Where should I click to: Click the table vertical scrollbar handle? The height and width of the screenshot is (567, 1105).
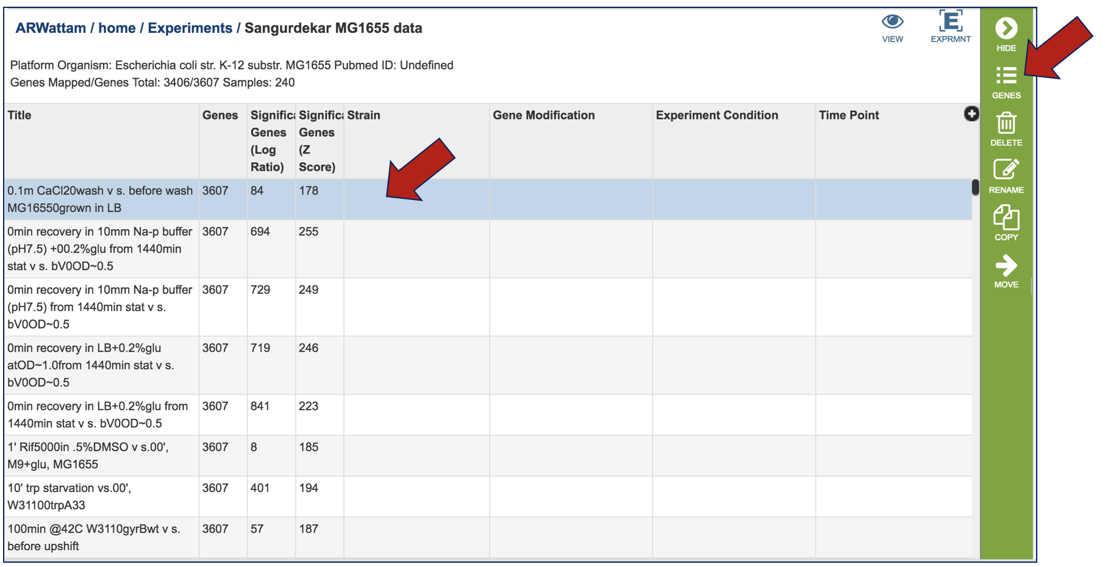click(x=975, y=187)
